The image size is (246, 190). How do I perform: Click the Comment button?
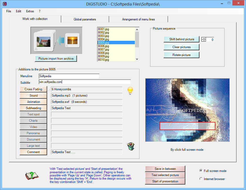tap(33, 152)
